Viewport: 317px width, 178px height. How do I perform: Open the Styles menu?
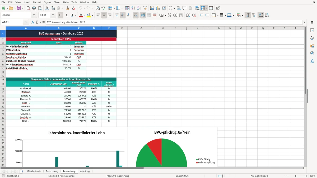click(48, 2)
